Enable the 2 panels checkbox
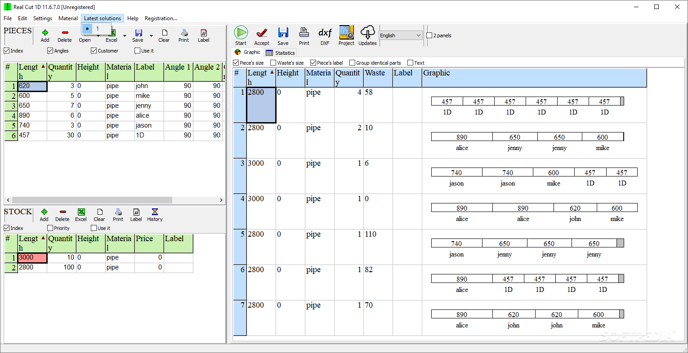688x353 pixels. [x=429, y=35]
